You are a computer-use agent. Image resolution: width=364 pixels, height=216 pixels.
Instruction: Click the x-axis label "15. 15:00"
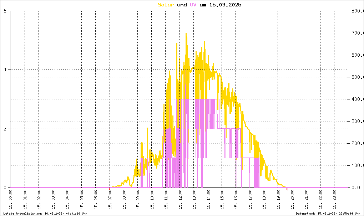[x=222, y=200]
